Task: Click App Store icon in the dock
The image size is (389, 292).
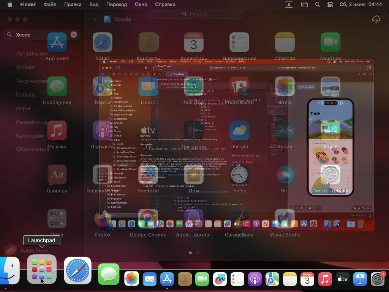Action: pyautogui.click(x=167, y=279)
